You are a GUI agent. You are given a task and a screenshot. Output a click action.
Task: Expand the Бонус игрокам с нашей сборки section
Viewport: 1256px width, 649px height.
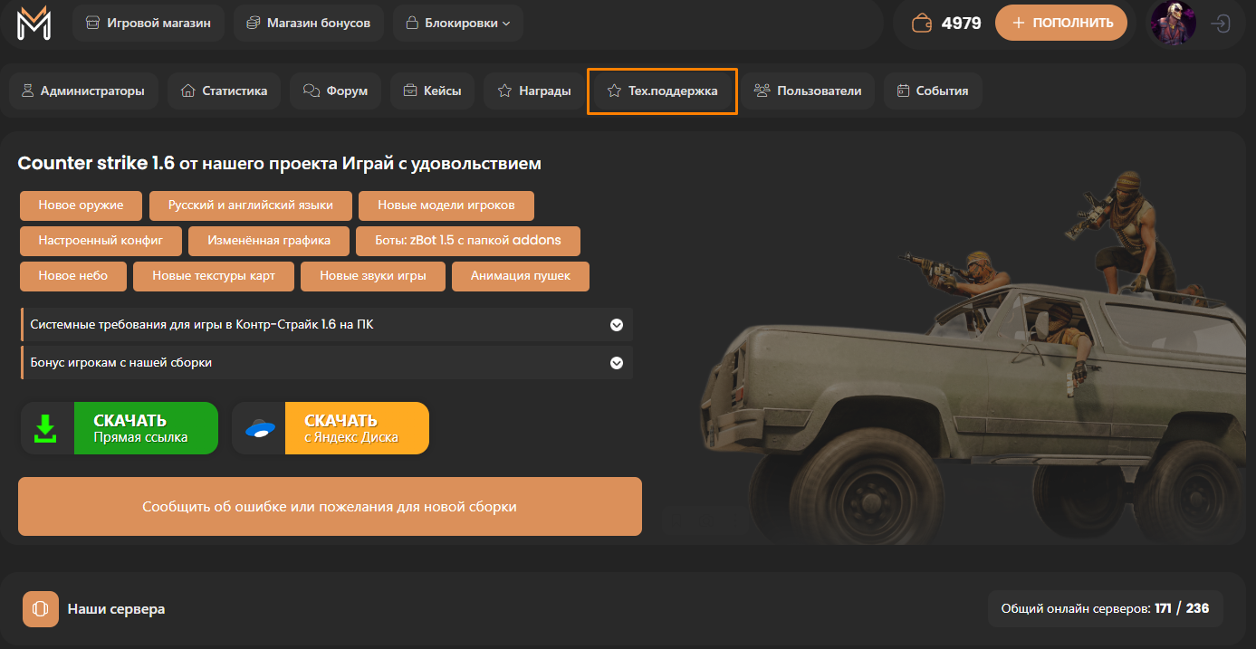click(x=326, y=363)
